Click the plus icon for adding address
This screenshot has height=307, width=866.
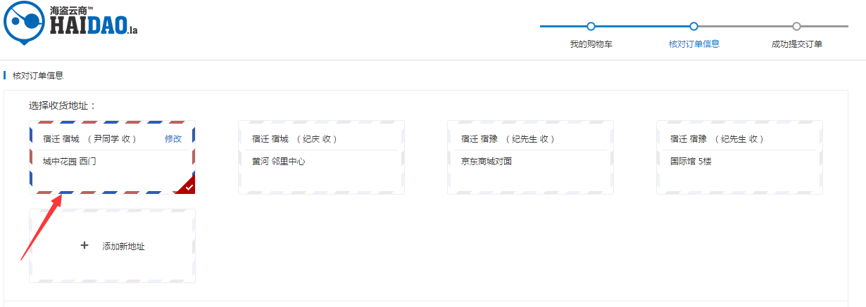[x=84, y=246]
